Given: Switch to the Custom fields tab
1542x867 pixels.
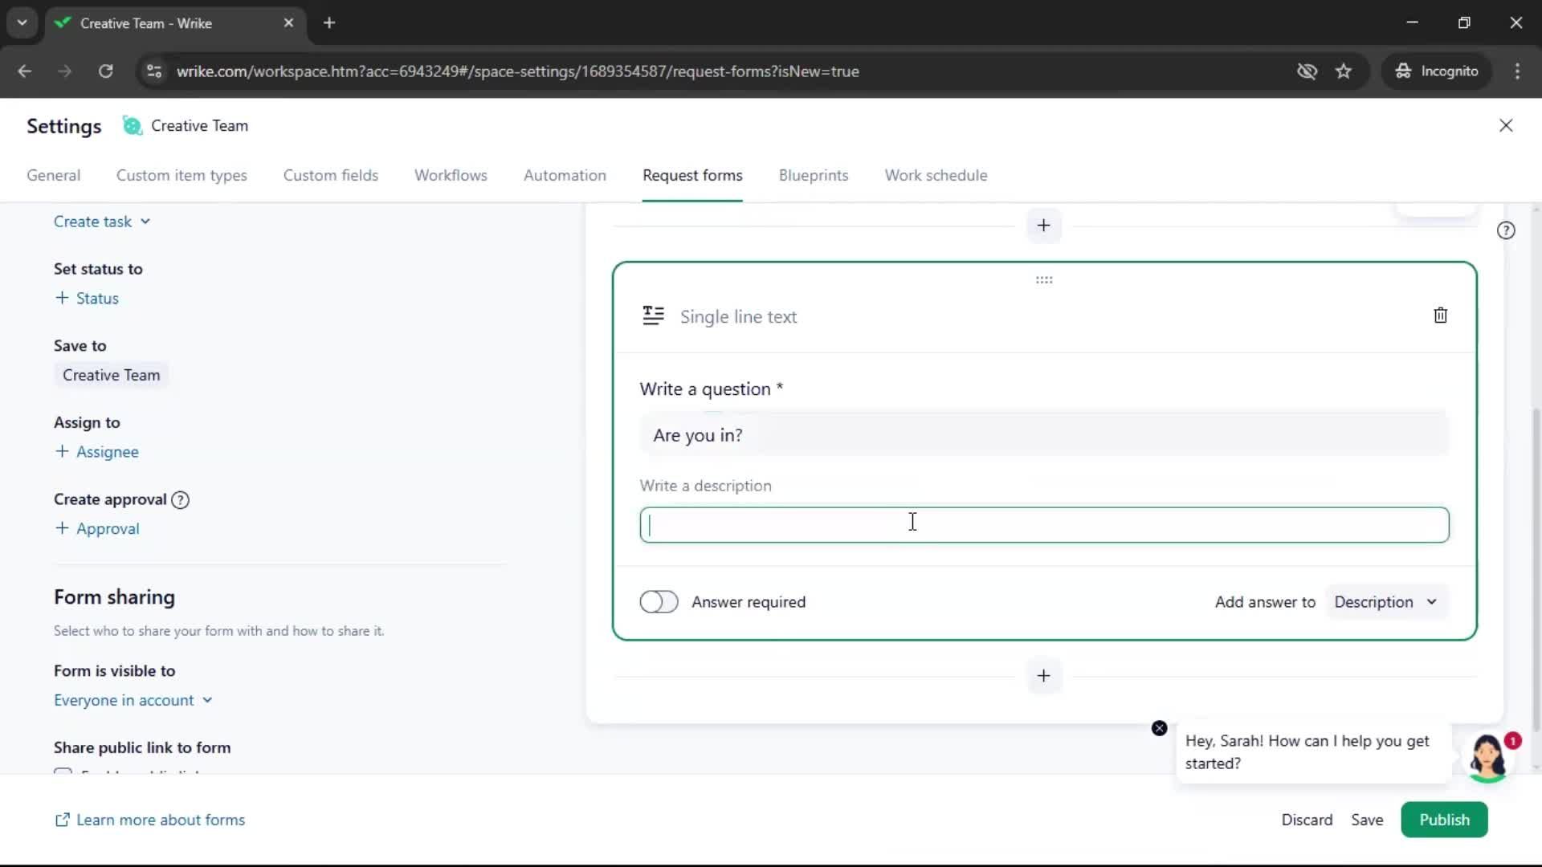Looking at the screenshot, I should click(330, 176).
